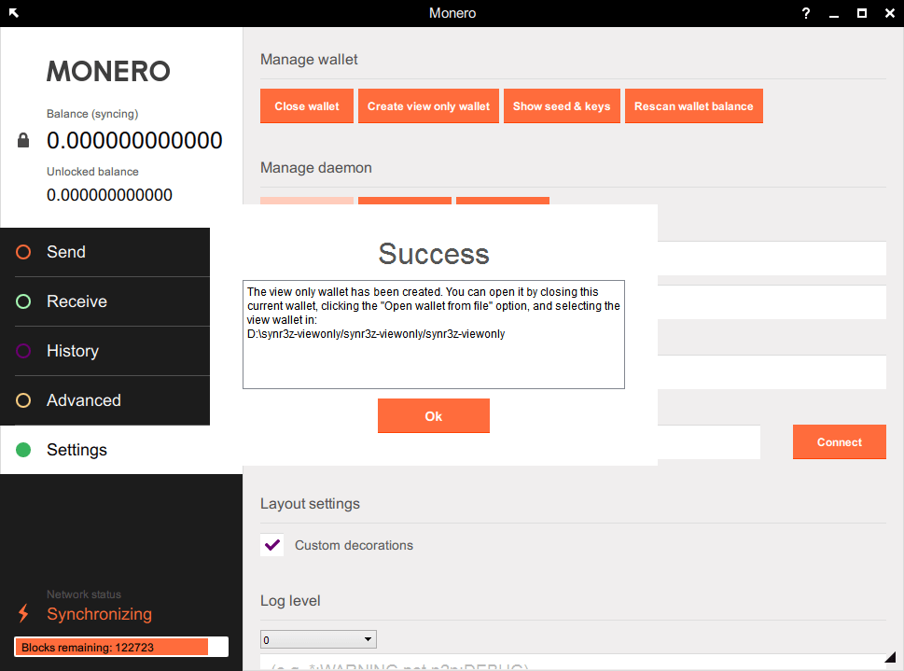This screenshot has width=904, height=671.
Task: Click the Custom decorations label
Action: [x=354, y=545]
